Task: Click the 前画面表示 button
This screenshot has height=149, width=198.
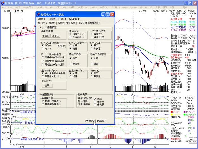Action: coord(102,121)
